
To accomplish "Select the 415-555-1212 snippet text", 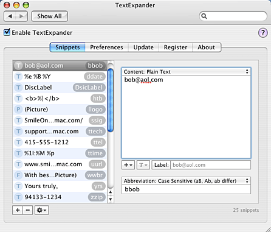I will (x=47, y=142).
